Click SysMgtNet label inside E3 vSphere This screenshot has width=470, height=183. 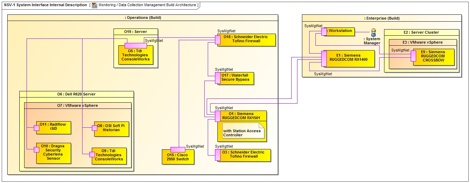400,50
